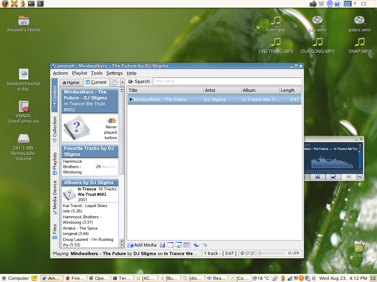Open biosketchsample.doc desktop file

click(x=24, y=80)
